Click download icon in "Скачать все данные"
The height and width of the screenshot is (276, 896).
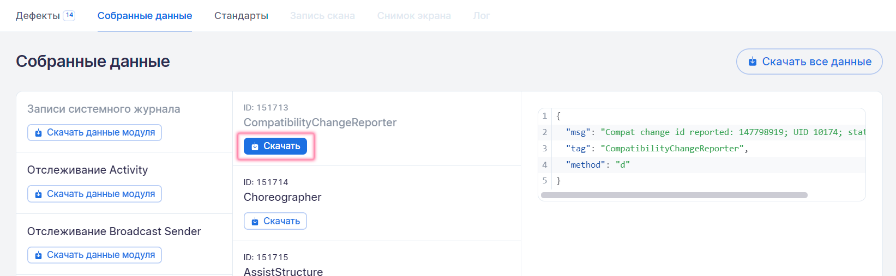coord(753,62)
